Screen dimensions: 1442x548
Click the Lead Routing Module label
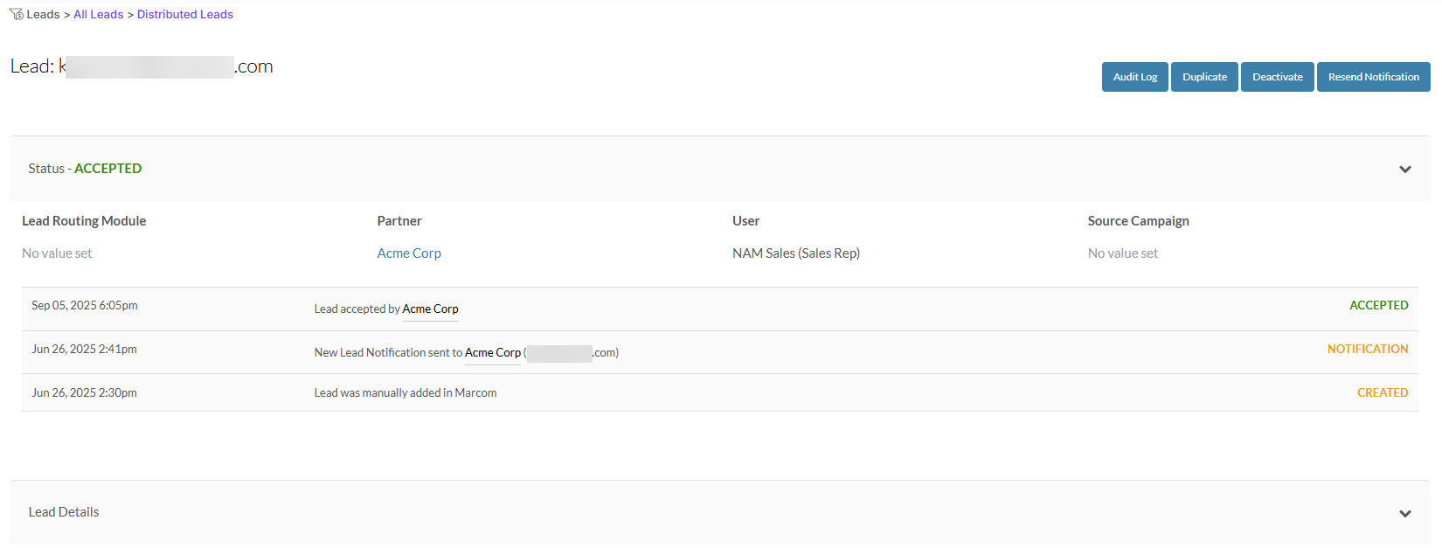[84, 221]
